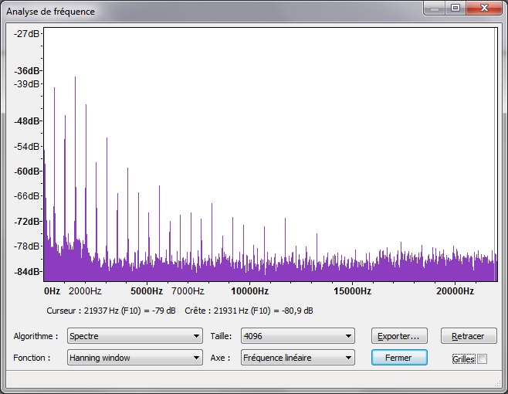The height and width of the screenshot is (394, 508).
Task: Enable the Grilles checkbox
Action: click(x=483, y=358)
